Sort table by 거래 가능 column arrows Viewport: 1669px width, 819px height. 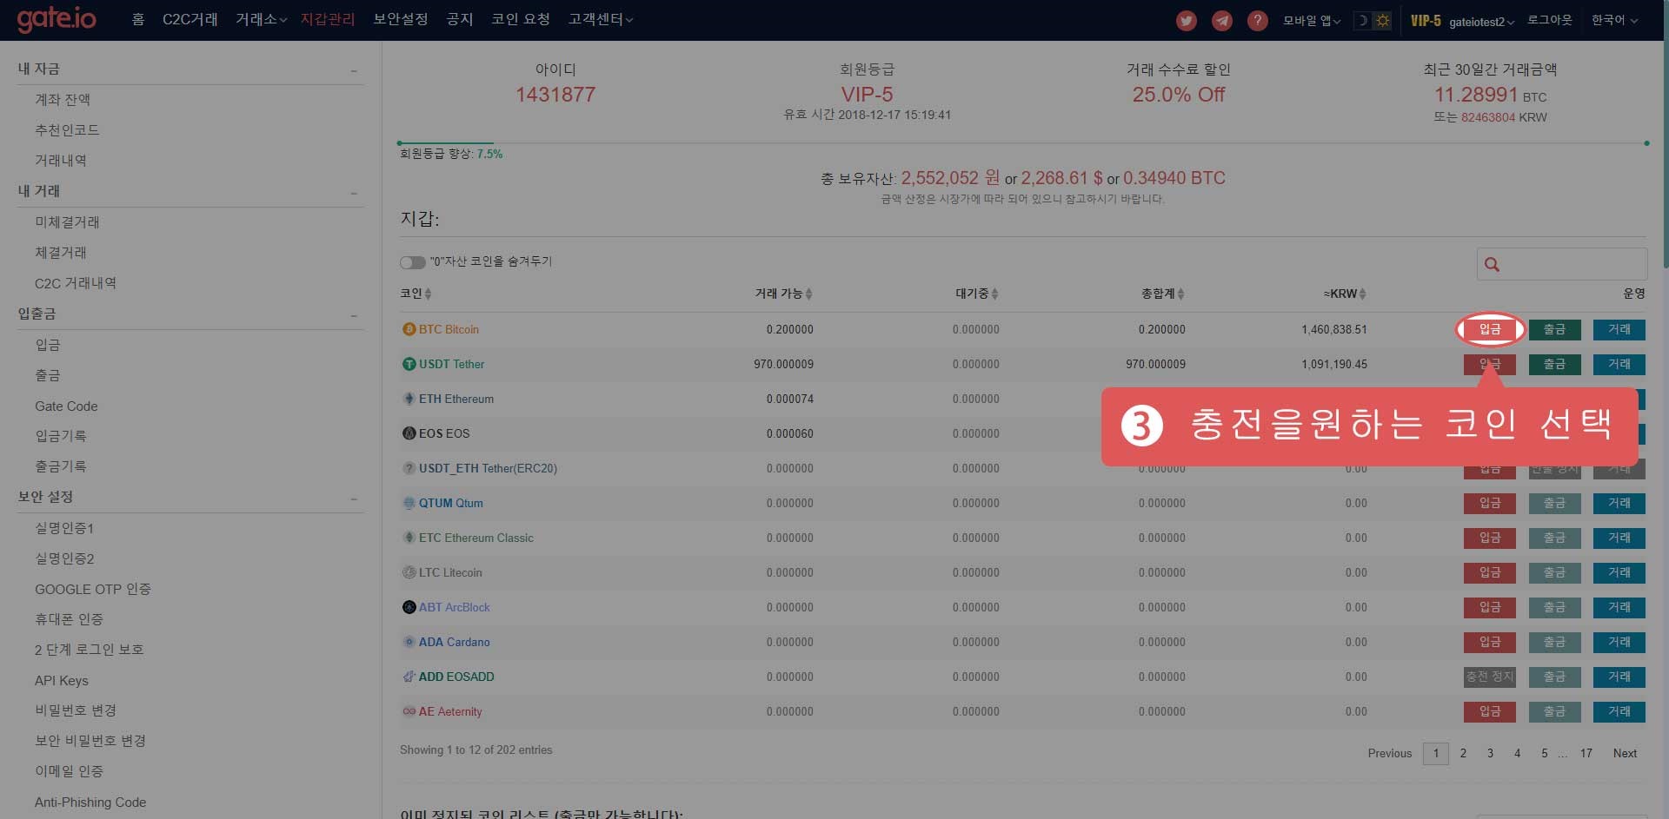[808, 294]
